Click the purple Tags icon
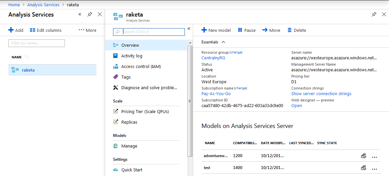The image size is (389, 176). tap(115, 77)
